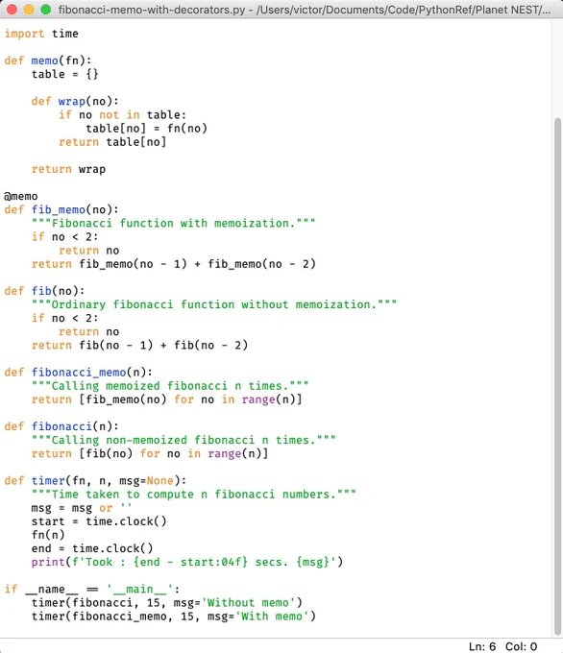Click 'if no not in table:' line
This screenshot has width=563, height=653.
[123, 115]
